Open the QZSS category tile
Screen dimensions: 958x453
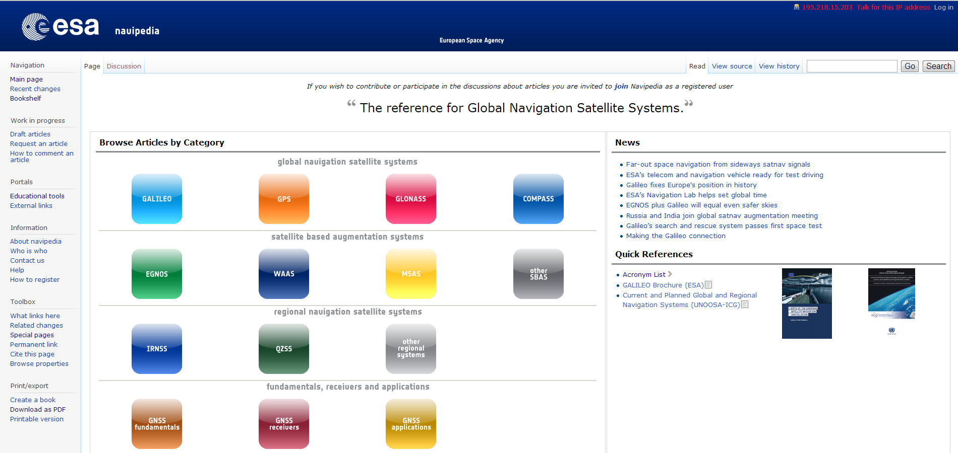click(284, 349)
